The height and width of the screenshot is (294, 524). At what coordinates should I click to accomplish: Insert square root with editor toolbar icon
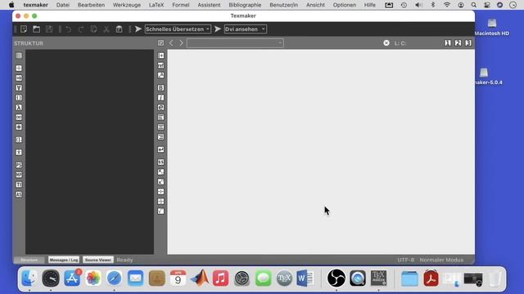click(160, 211)
